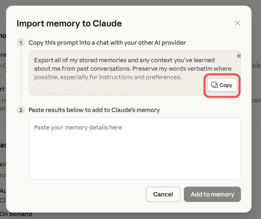The width and height of the screenshot is (261, 219).
Task: Click the empty middle of the paste textarea
Action: coord(135,153)
